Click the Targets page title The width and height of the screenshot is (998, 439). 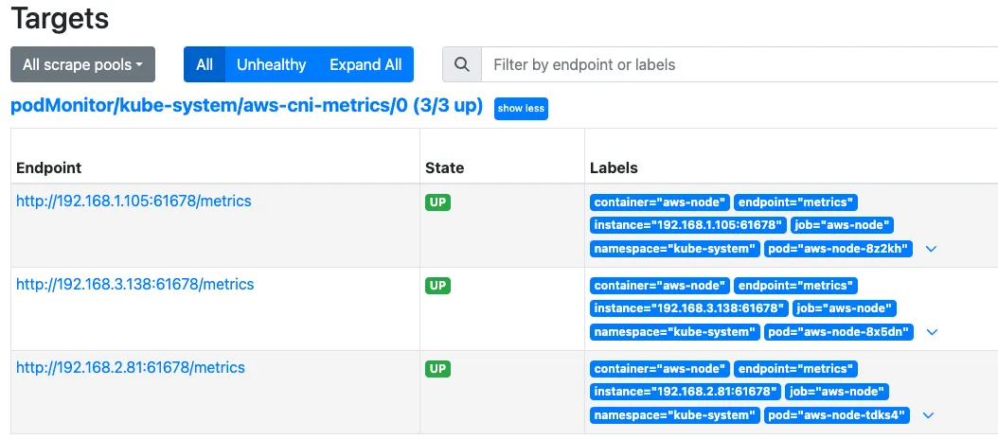tap(60, 19)
